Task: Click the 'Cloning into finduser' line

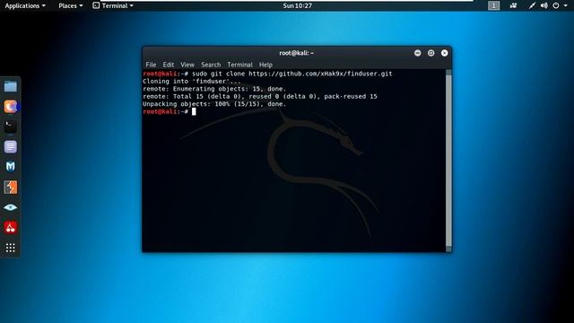Action: pos(192,82)
